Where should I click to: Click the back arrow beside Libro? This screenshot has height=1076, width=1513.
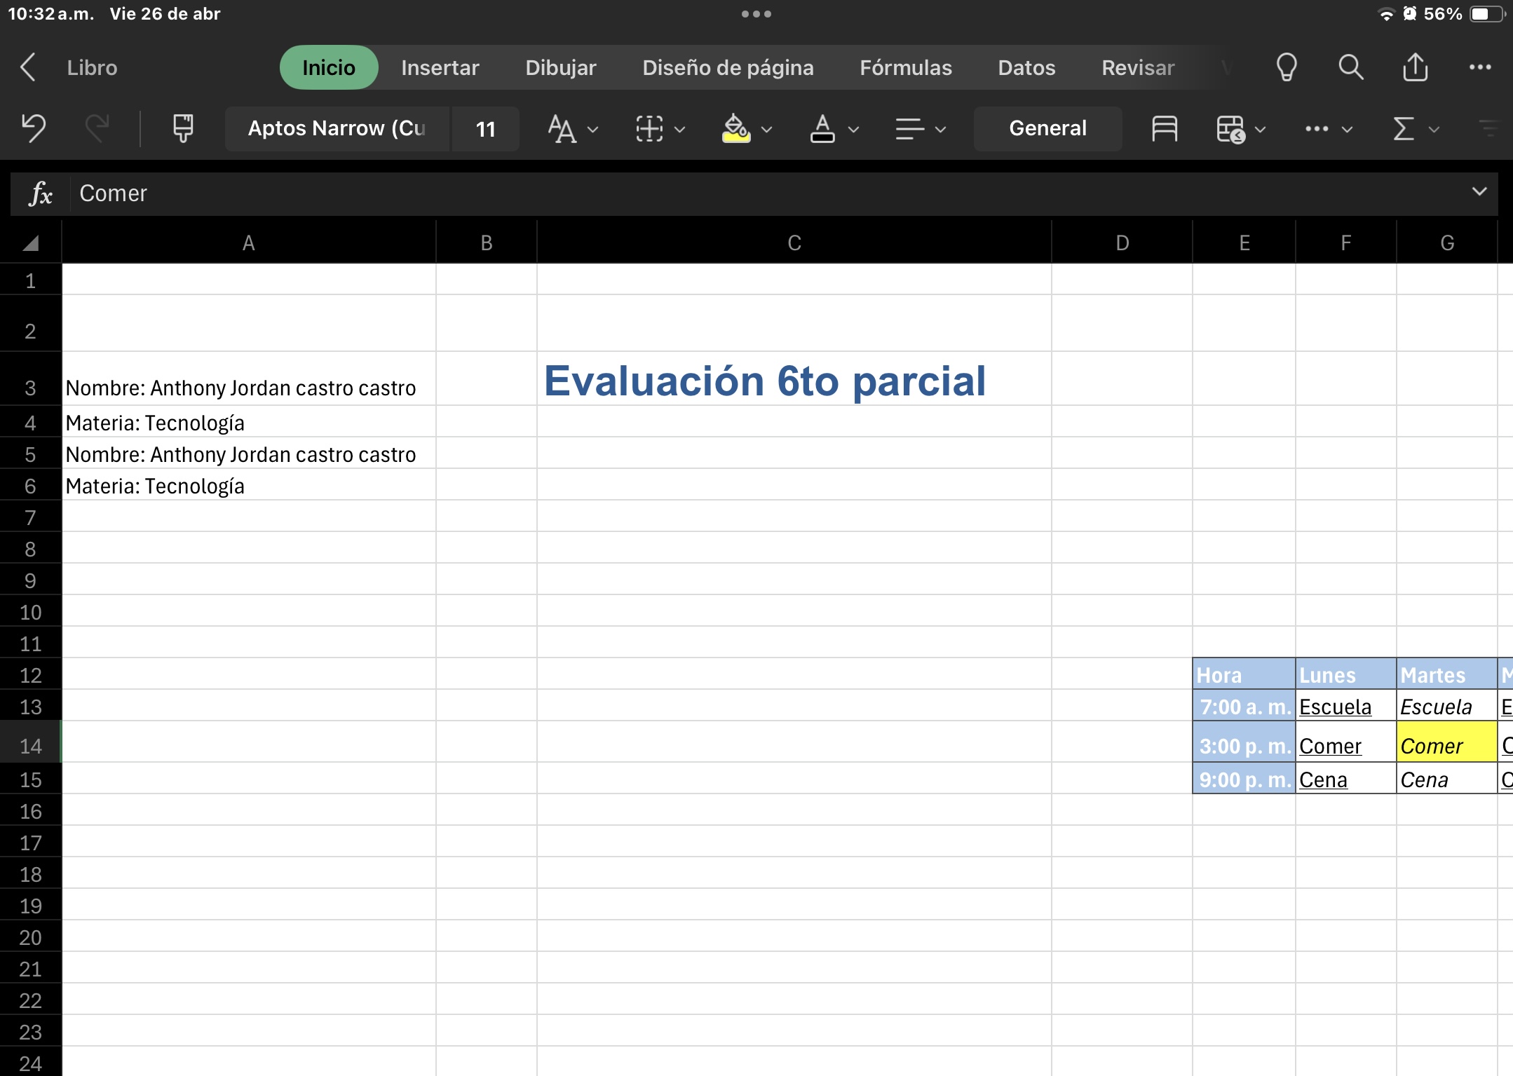tap(28, 67)
